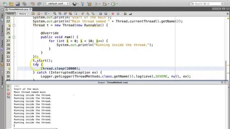
Task: Switch to History view
Action: [22, 14]
